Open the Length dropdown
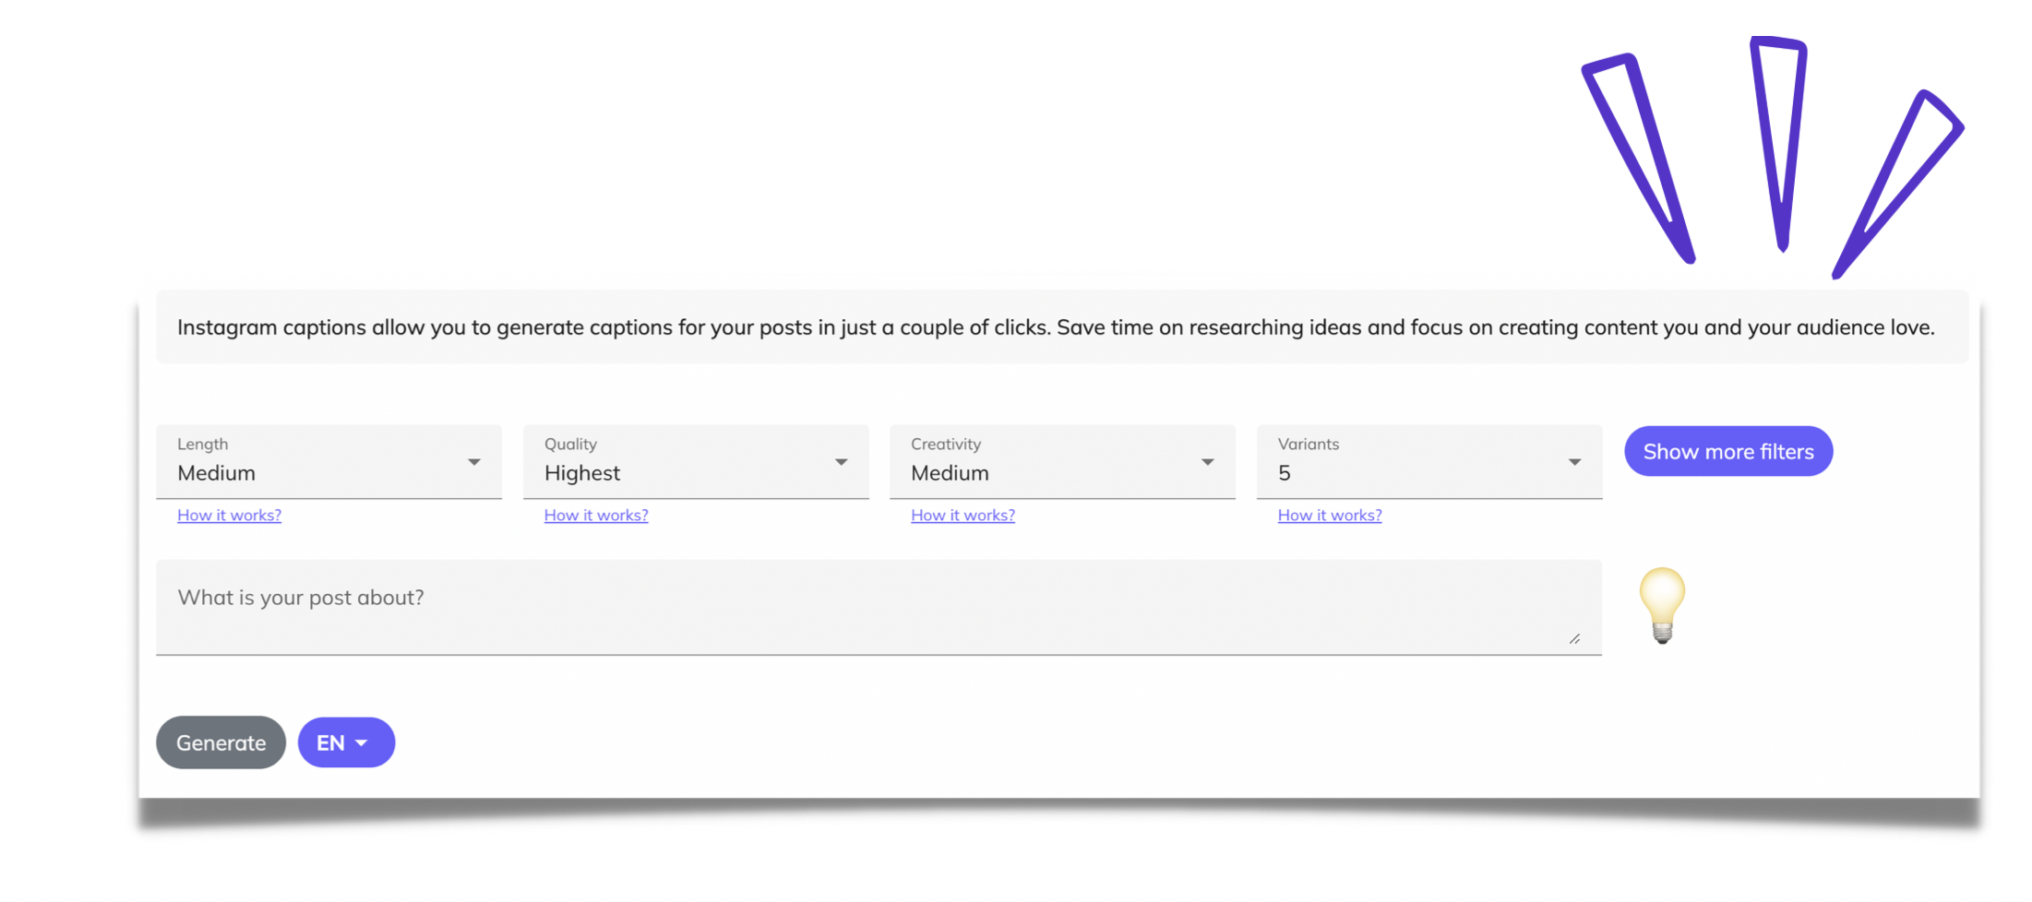The image size is (2032, 902). [329, 461]
